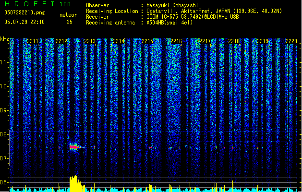Click the meteor count value 35
Viewport: 302px width, 192px height.
pyautogui.click(x=70, y=22)
